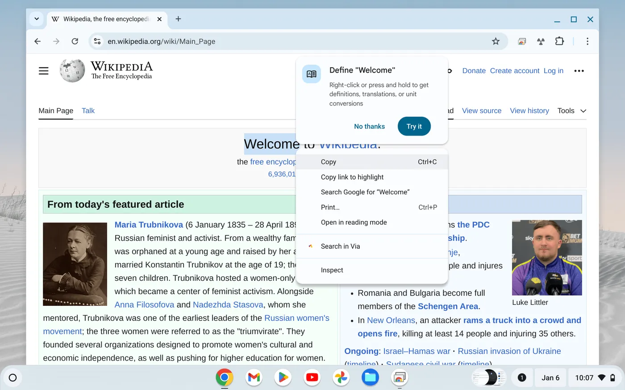
Task: Open Wikipedia hamburger main menu
Action: [x=43, y=71]
